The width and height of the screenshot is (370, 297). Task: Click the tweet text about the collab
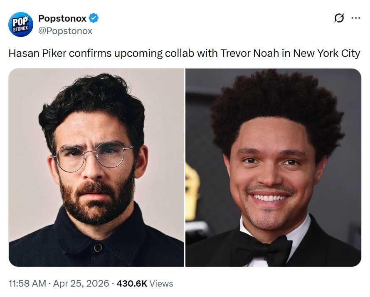tap(184, 54)
